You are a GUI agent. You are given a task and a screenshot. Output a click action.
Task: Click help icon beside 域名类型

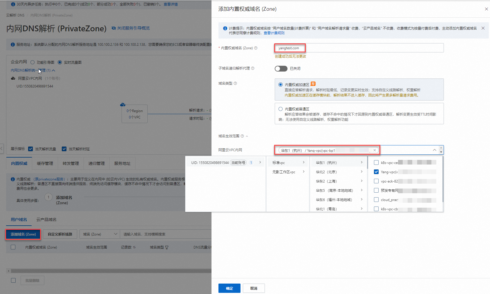pyautogui.click(x=235, y=83)
